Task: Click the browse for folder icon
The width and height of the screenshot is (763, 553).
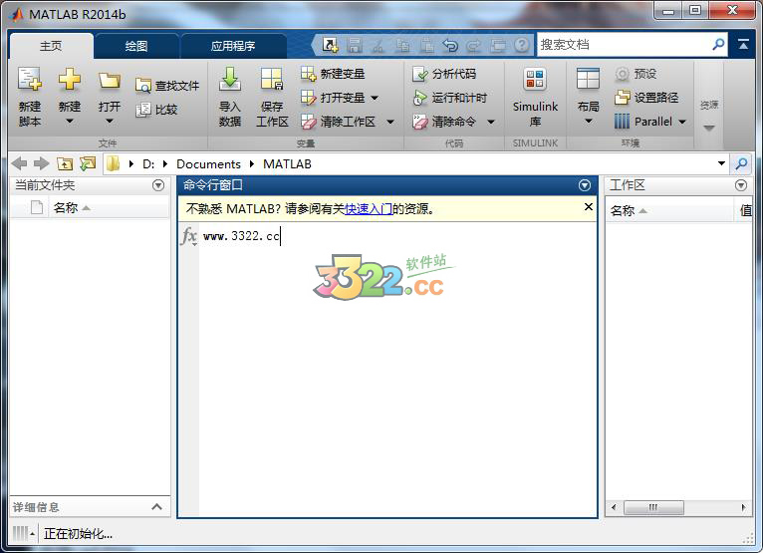Action: [x=88, y=163]
